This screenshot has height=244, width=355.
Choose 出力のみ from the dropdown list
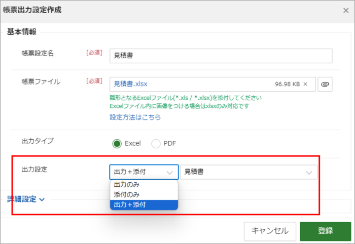click(x=144, y=185)
